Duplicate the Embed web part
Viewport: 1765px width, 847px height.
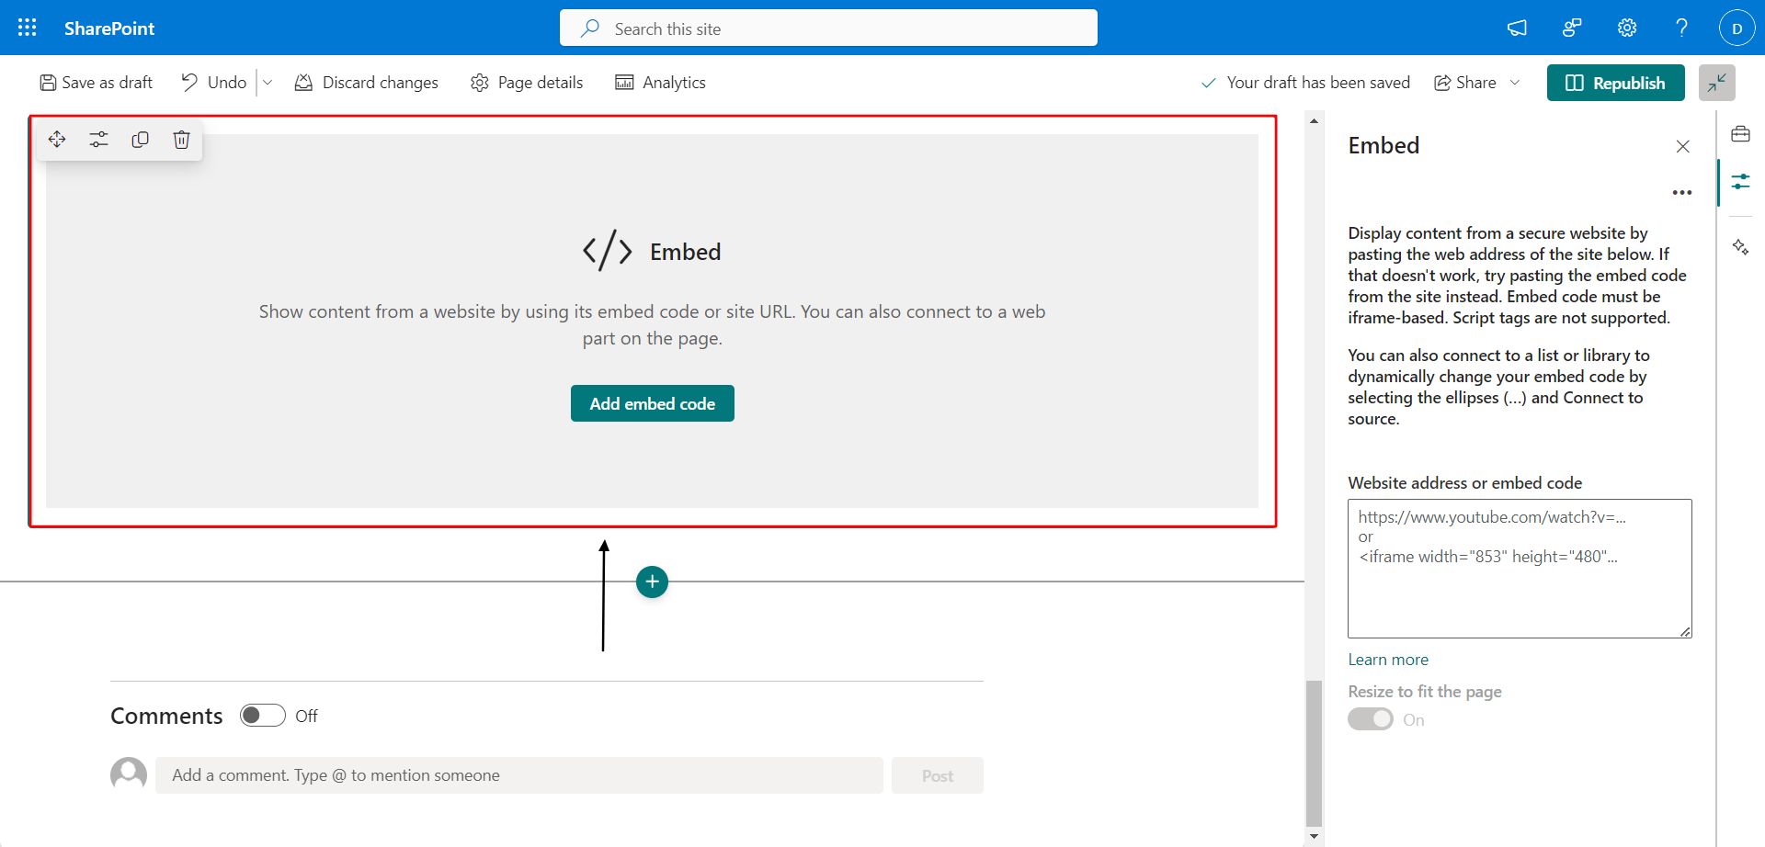click(140, 139)
